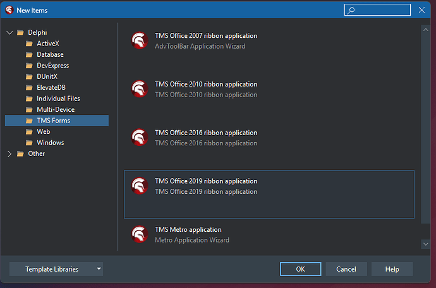Click the Web folder icon

(x=29, y=132)
